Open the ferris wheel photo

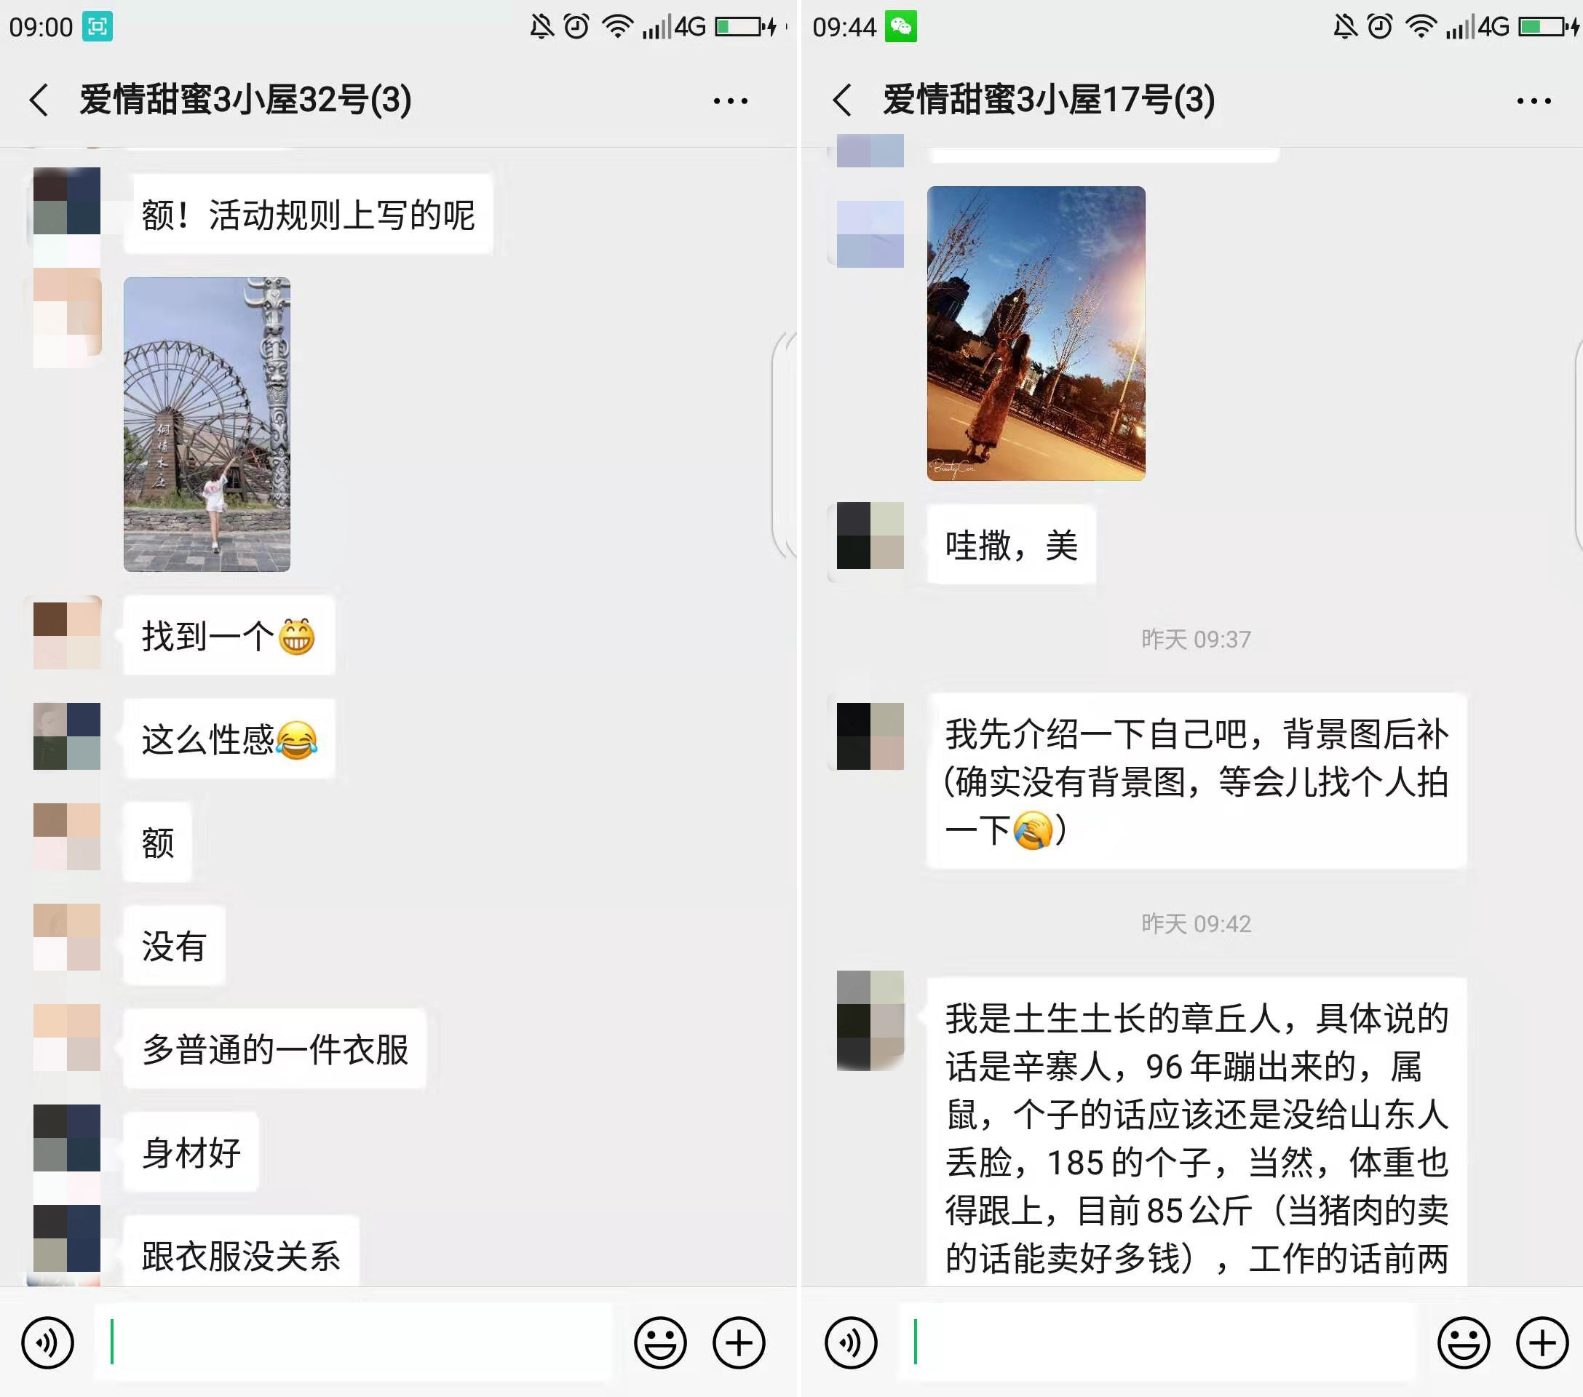(207, 424)
